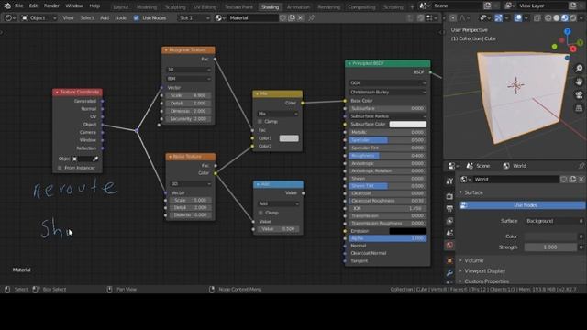
Task: Open the Mix blend type dropdown
Action: pyautogui.click(x=277, y=114)
